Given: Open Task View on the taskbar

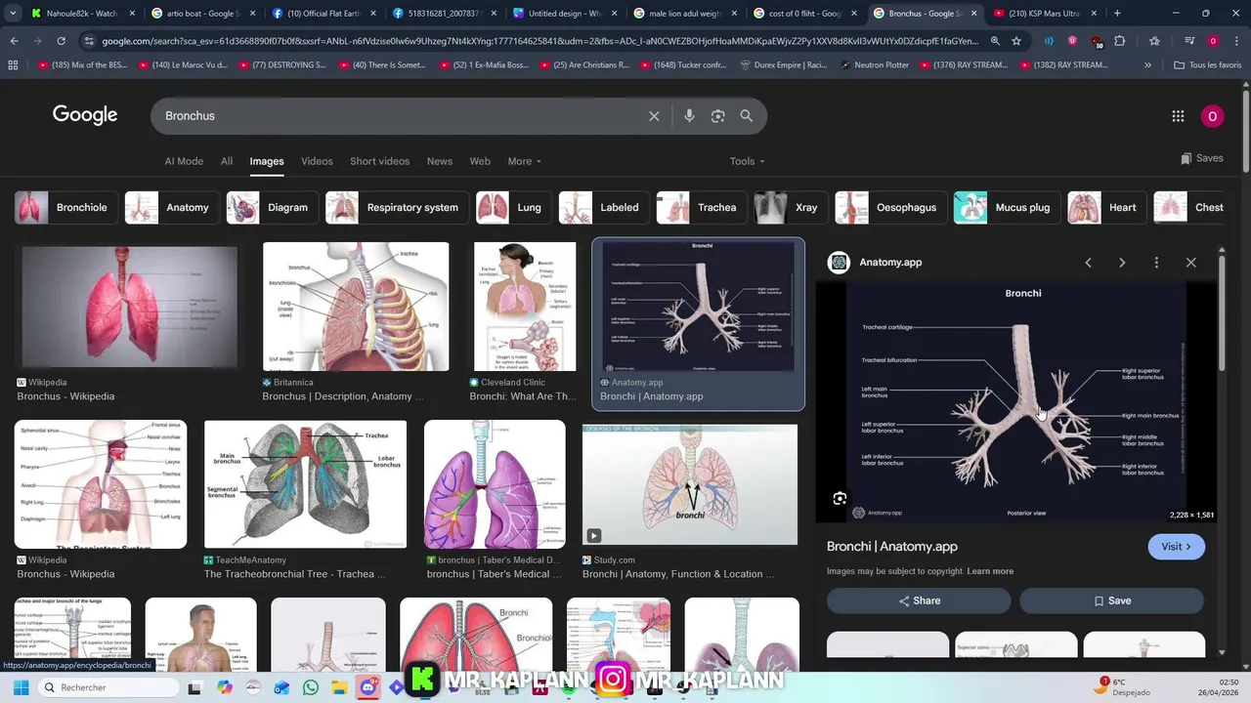Looking at the screenshot, I should [x=194, y=687].
